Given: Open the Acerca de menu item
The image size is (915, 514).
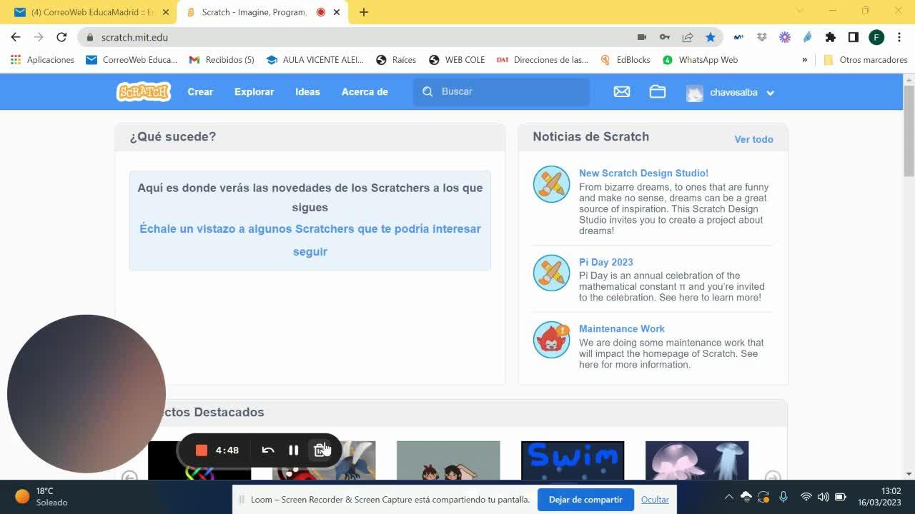Looking at the screenshot, I should point(365,91).
